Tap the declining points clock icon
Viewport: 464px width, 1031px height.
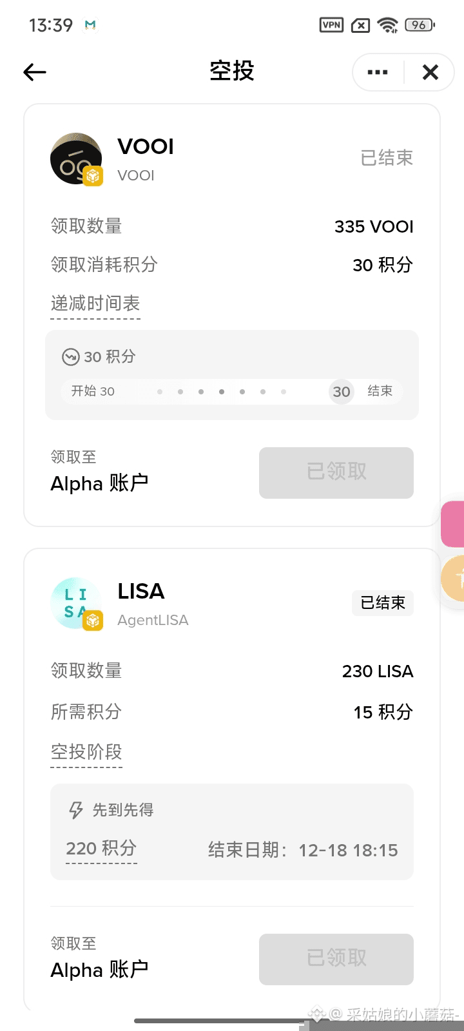pos(70,357)
